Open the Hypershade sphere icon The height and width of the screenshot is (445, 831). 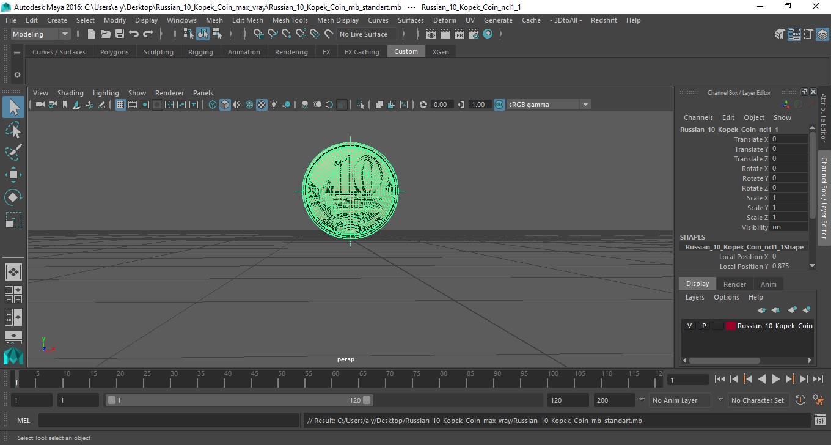point(488,34)
